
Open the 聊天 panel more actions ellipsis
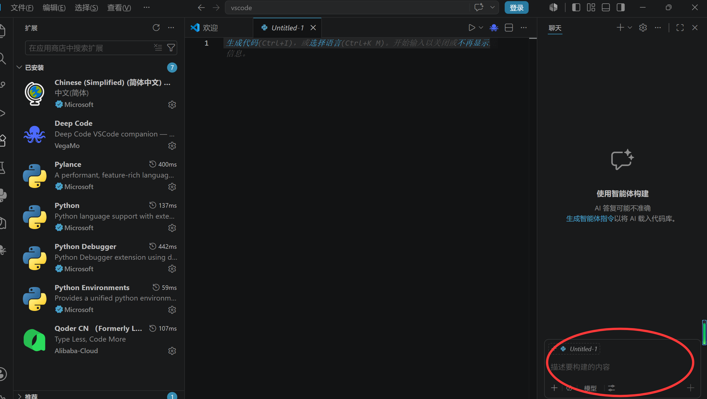pos(658,28)
